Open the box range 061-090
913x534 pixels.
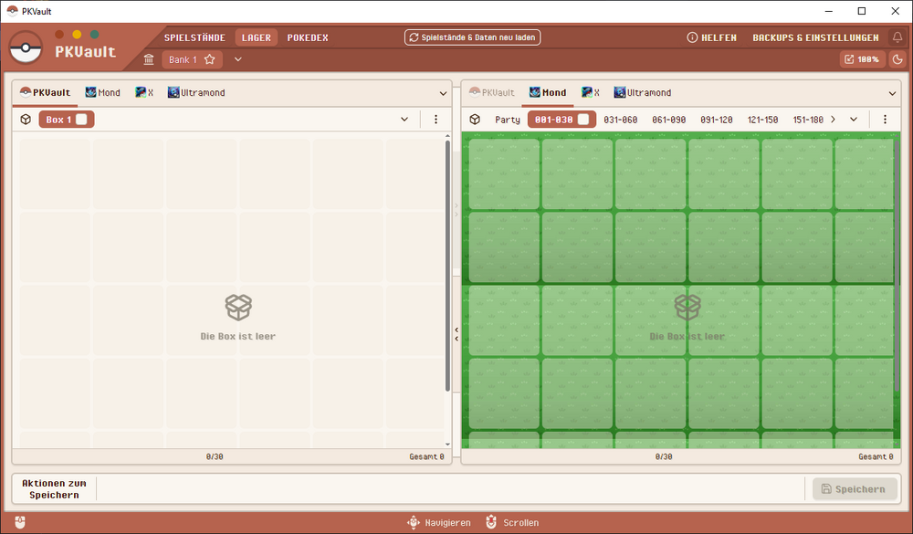[668, 120]
